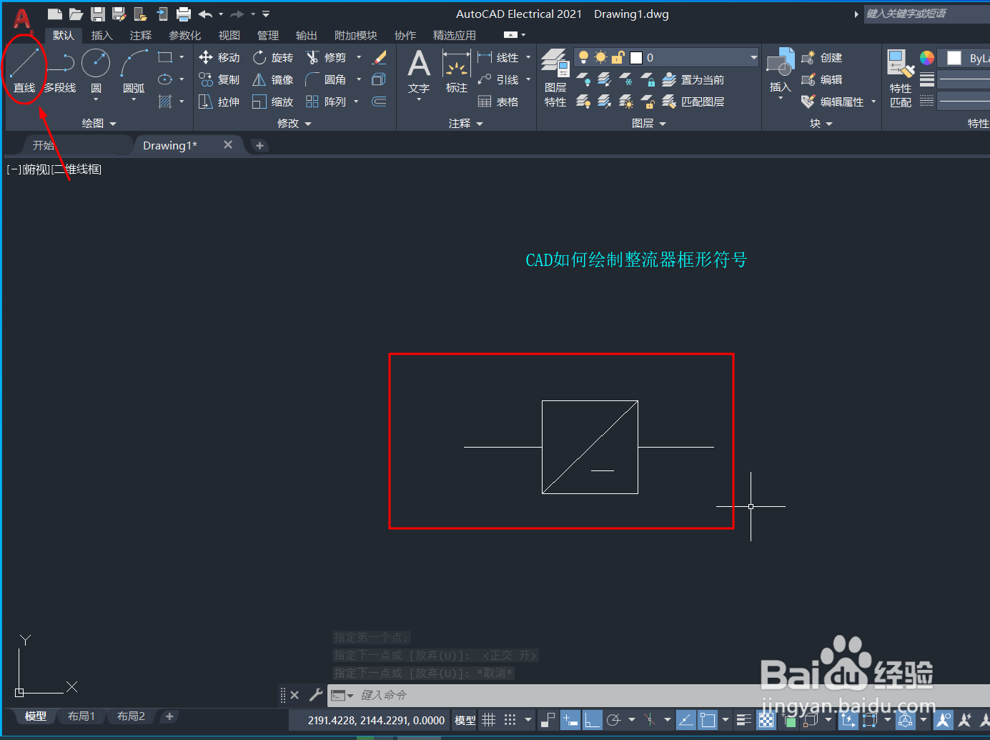Viewport: 990px width, 740px height.
Task: Click the white layer color swatch next to 0
Action: (636, 58)
